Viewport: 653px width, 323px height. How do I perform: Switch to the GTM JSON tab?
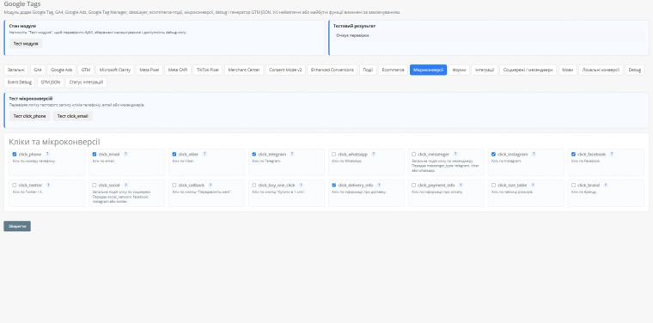(x=51, y=82)
